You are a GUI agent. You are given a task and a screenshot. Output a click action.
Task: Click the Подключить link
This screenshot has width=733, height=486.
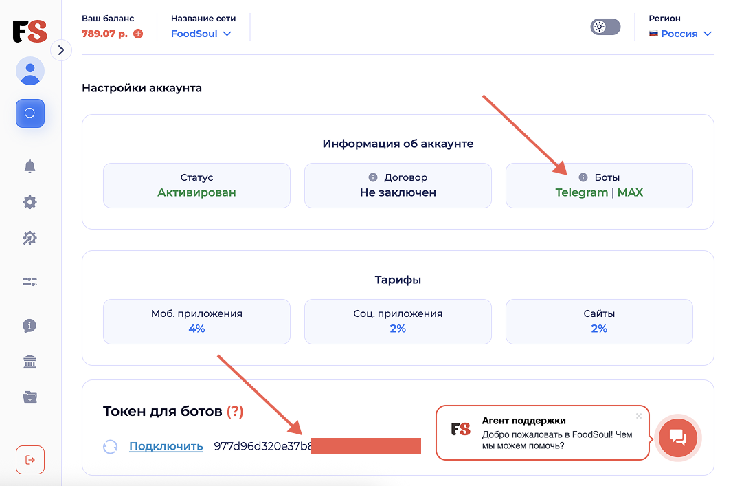coord(166,446)
